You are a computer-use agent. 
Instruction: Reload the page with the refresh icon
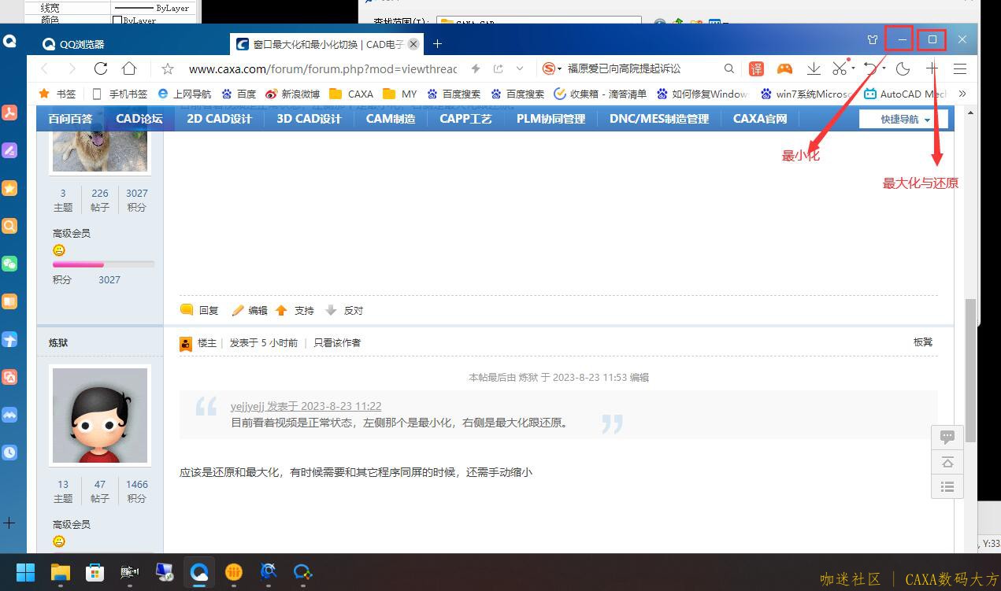pyautogui.click(x=100, y=68)
